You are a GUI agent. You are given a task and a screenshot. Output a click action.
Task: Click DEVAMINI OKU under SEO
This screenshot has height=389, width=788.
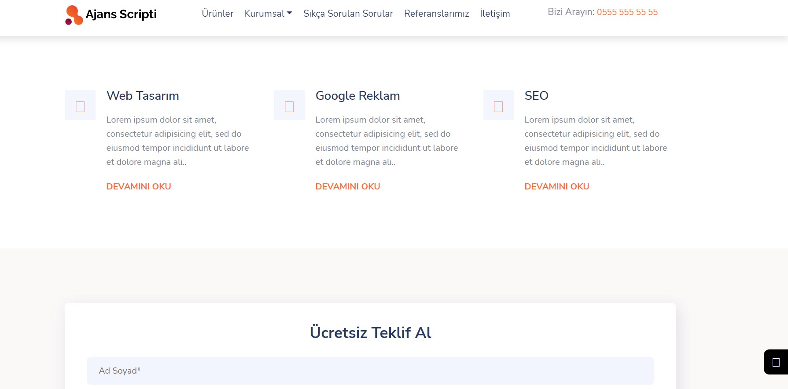[557, 186]
